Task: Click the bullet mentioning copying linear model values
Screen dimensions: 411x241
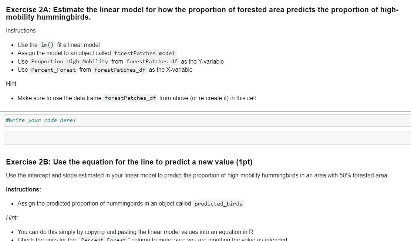Action: pyautogui.click(x=135, y=232)
